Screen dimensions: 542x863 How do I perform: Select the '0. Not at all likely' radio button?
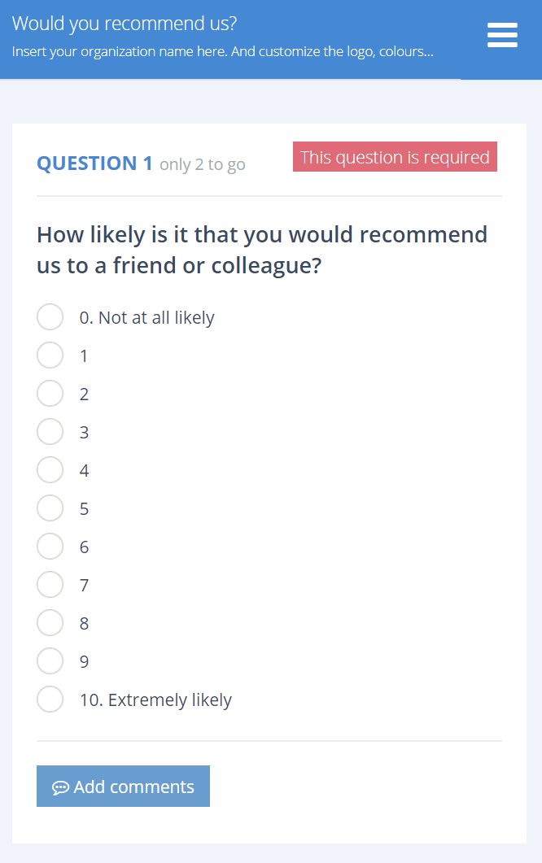(x=50, y=317)
